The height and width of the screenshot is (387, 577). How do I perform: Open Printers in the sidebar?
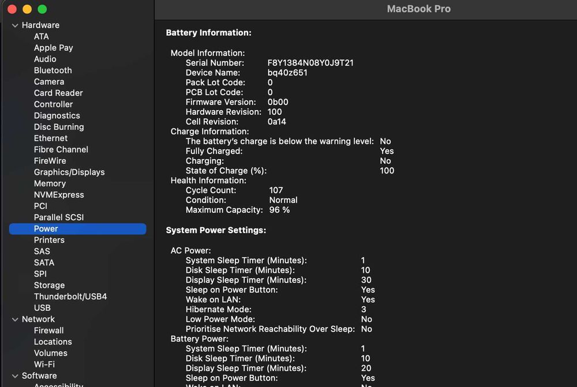(49, 240)
